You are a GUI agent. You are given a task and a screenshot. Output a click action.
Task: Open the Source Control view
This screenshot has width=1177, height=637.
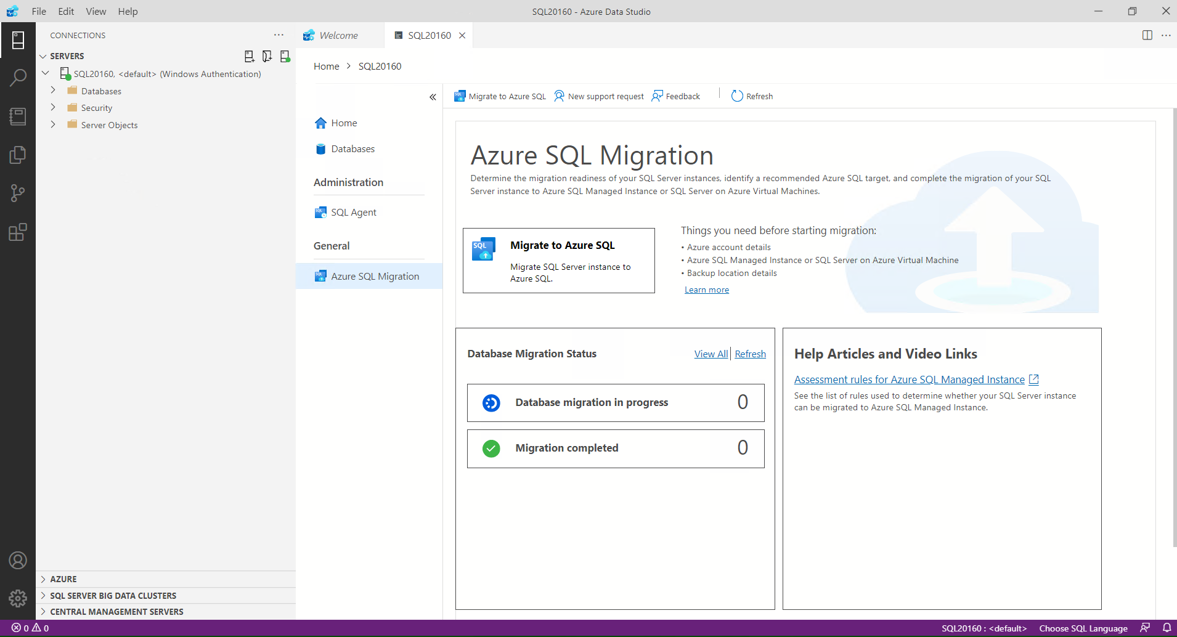tap(18, 193)
